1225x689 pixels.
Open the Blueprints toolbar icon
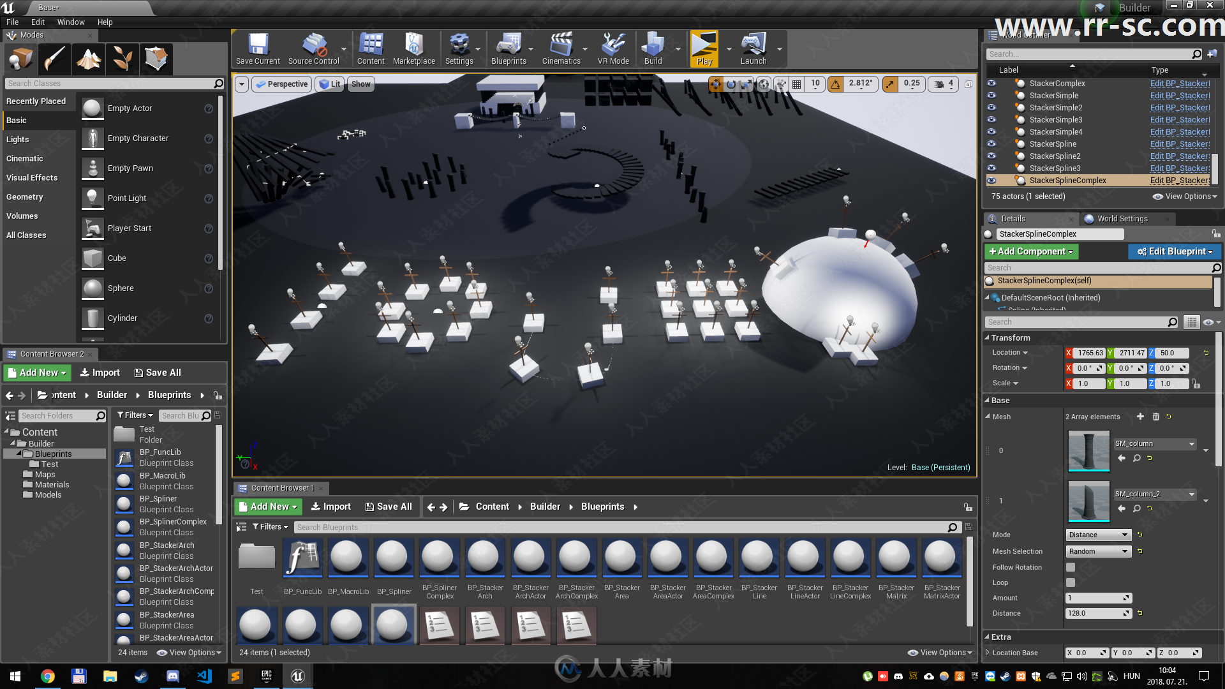coord(509,49)
